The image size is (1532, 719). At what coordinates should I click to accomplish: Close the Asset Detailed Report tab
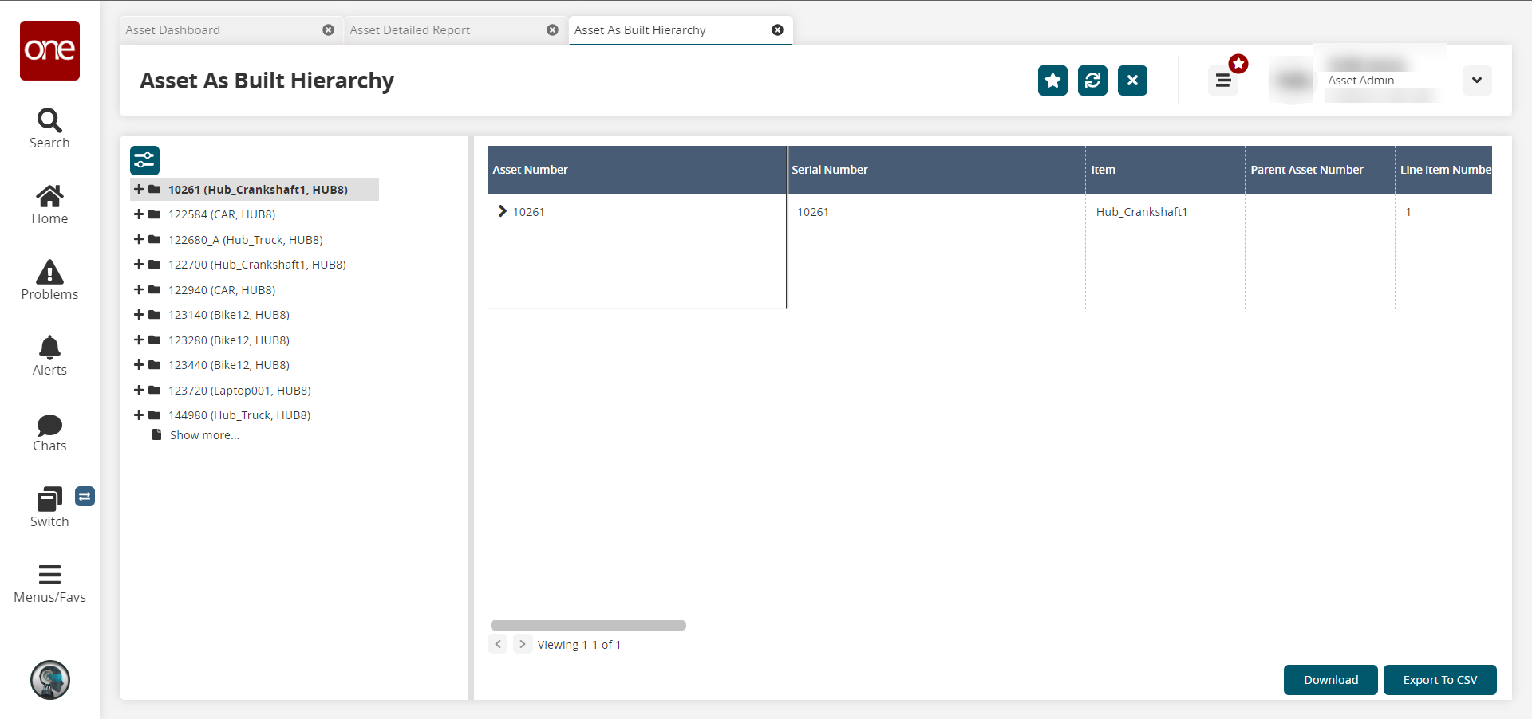click(552, 30)
